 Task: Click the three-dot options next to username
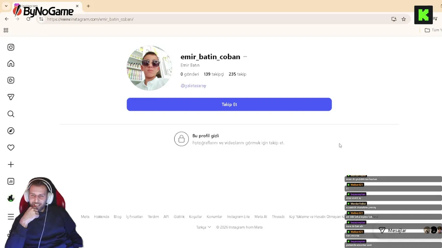[x=245, y=57]
